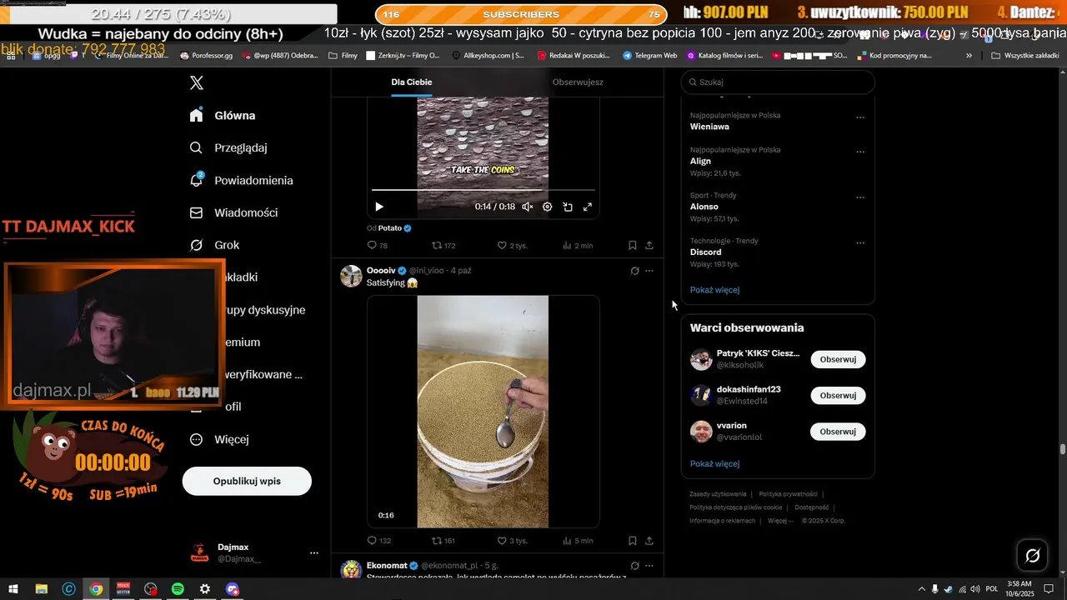Screen dimensions: 1067x600
Task: Follow Patryk K1KS with Obserwuj
Action: pyautogui.click(x=838, y=359)
